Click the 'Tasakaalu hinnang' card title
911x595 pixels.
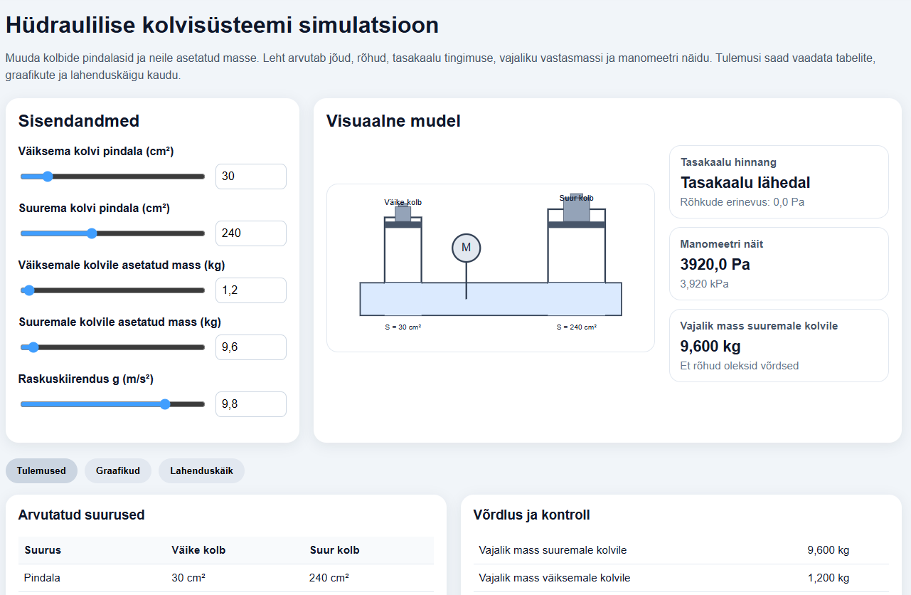728,162
